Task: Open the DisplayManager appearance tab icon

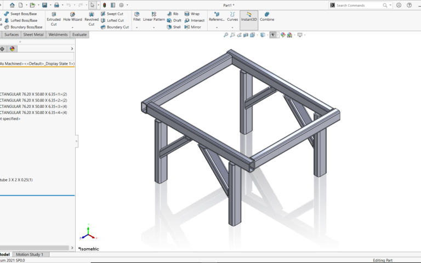Action: click(x=12, y=49)
